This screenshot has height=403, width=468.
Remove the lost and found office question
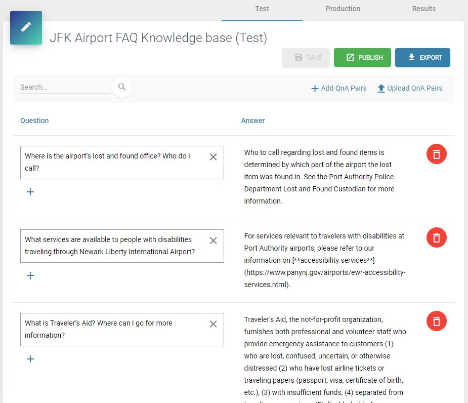point(213,157)
